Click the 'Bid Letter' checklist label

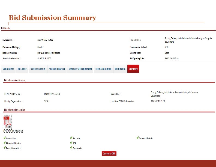coord(77,138)
